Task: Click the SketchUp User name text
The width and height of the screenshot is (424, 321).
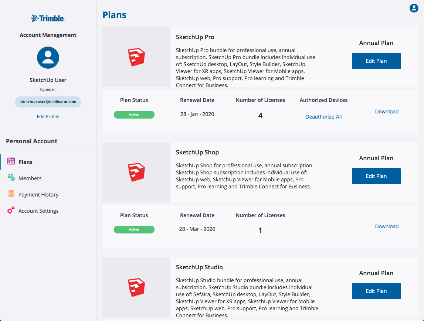Action: (x=48, y=80)
